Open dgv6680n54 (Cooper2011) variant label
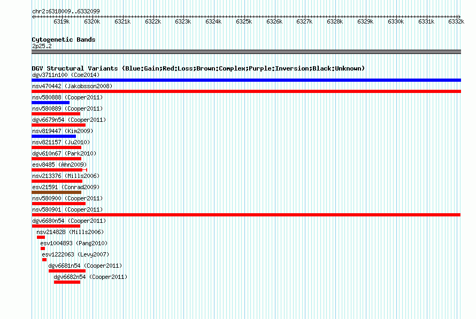The width and height of the screenshot is (476, 319). 69,221
